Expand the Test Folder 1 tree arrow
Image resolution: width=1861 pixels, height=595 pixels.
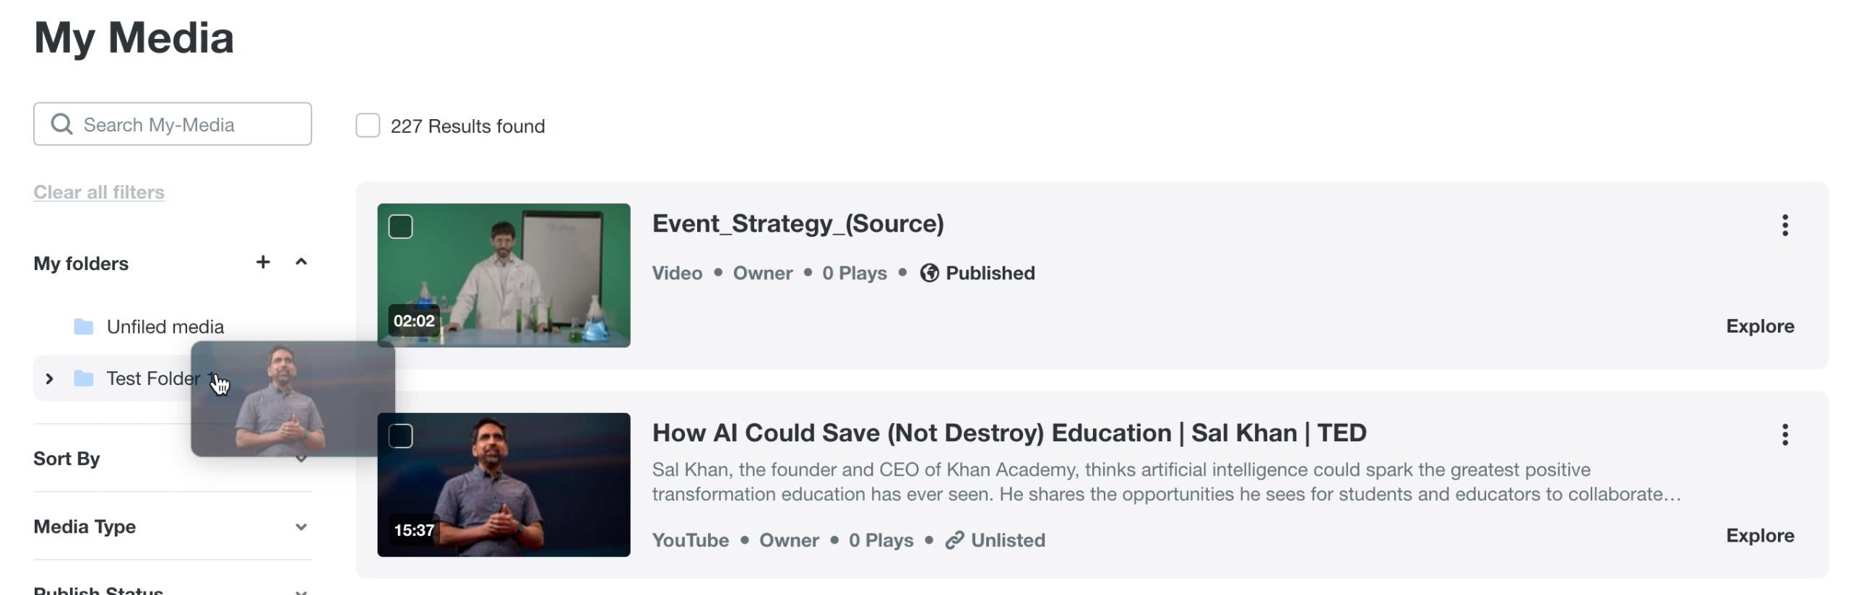tap(49, 378)
